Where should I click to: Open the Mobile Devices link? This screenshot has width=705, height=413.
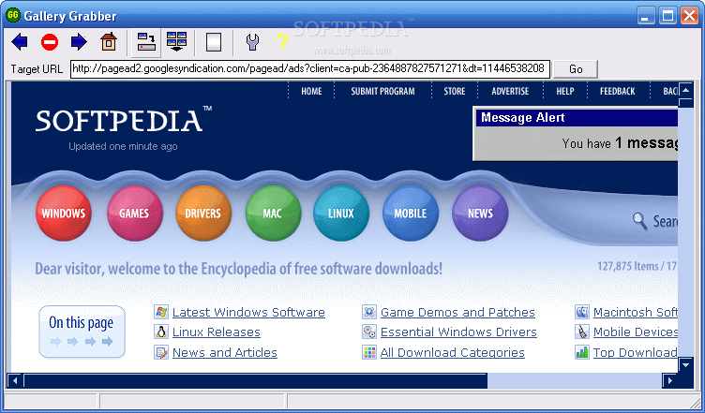coord(636,332)
